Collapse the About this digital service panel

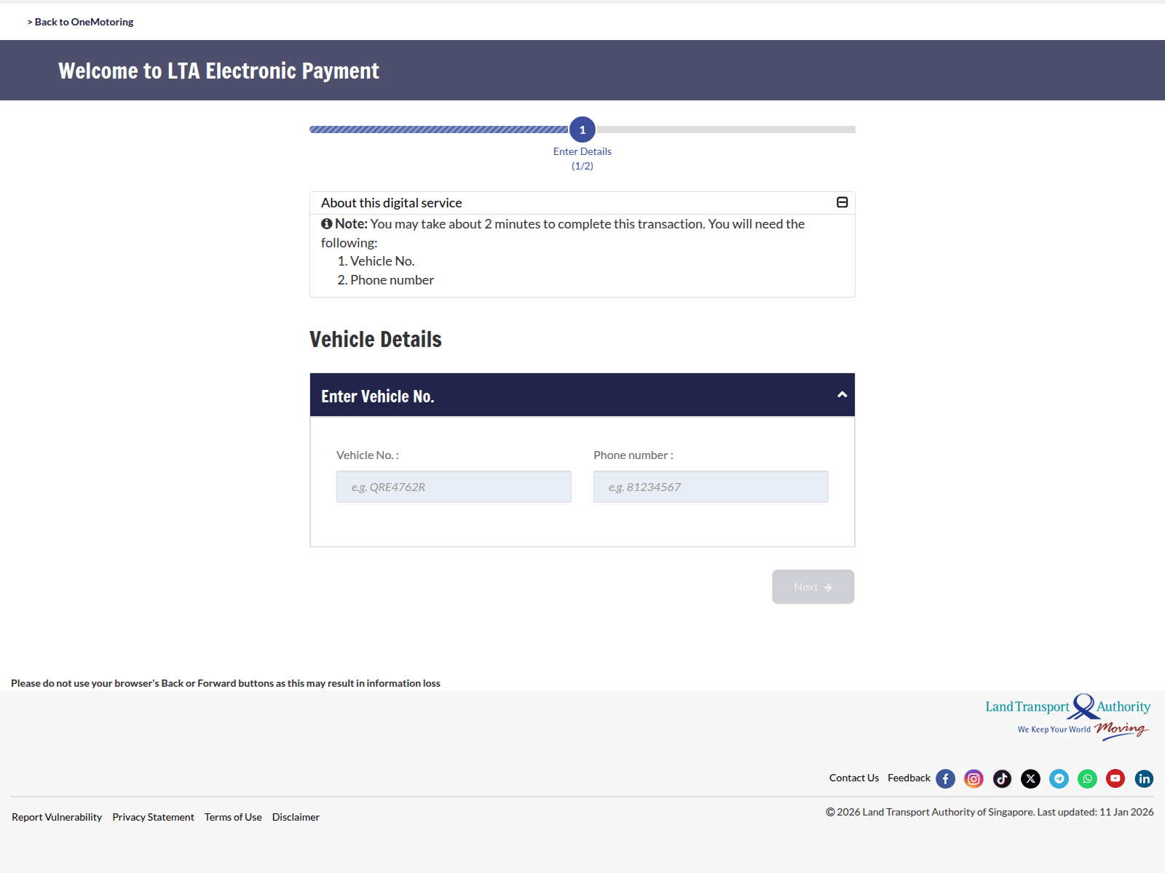coord(842,202)
